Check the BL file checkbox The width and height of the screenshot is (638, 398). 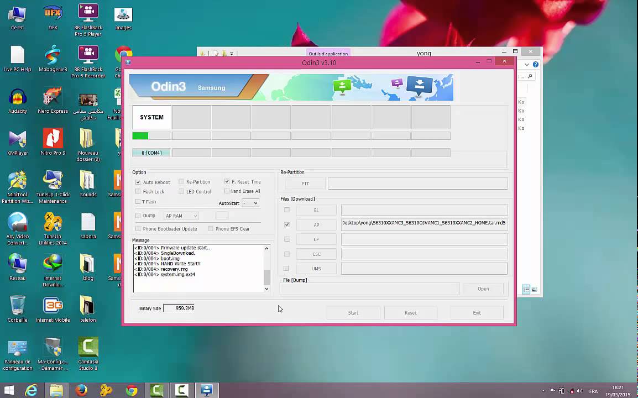pos(287,210)
